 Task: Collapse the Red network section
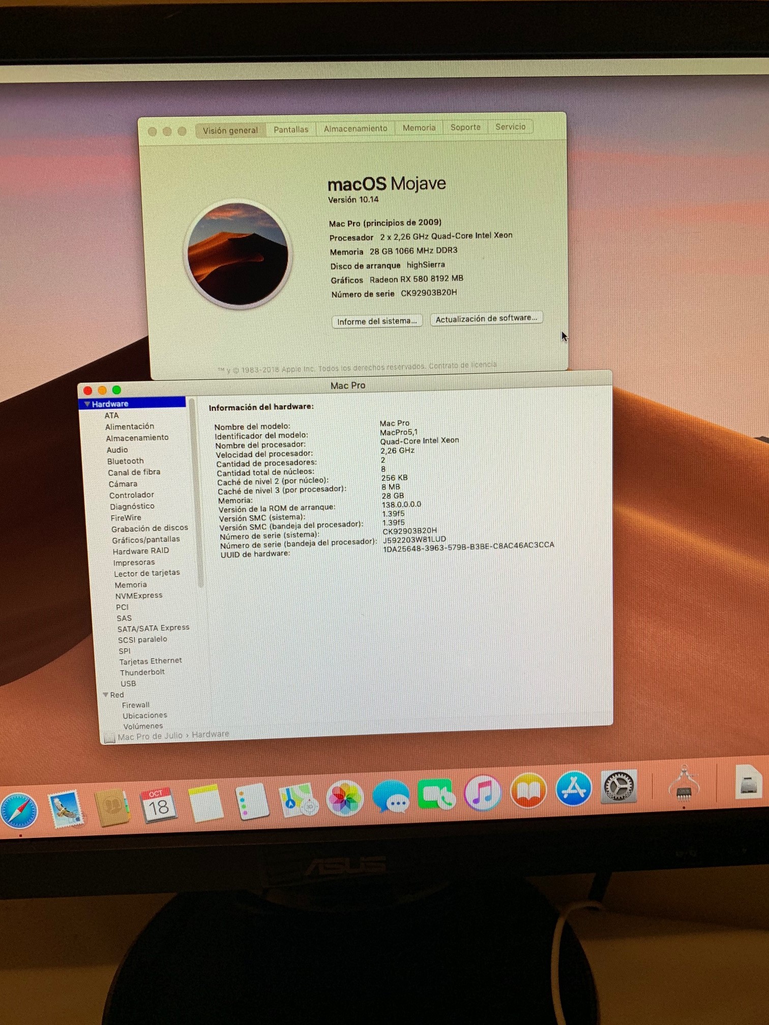[x=105, y=695]
